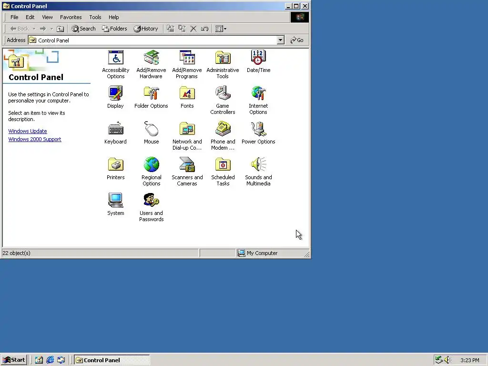Screen dimensions: 488x366
Task: Open the Fonts folder
Action: tap(187, 97)
